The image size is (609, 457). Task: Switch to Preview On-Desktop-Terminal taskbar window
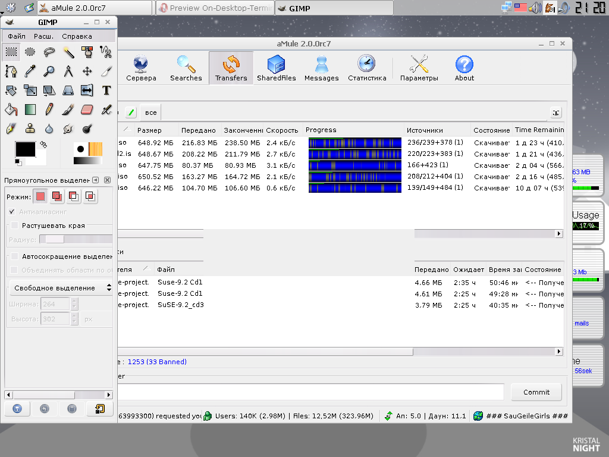click(215, 8)
